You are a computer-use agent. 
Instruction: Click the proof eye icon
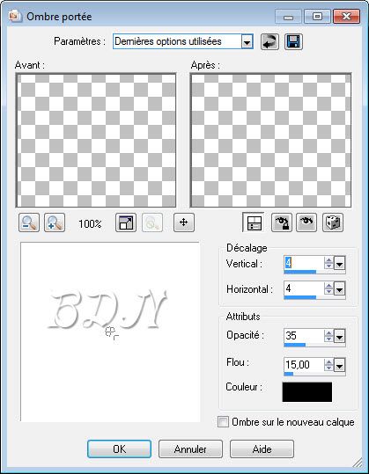(306, 222)
